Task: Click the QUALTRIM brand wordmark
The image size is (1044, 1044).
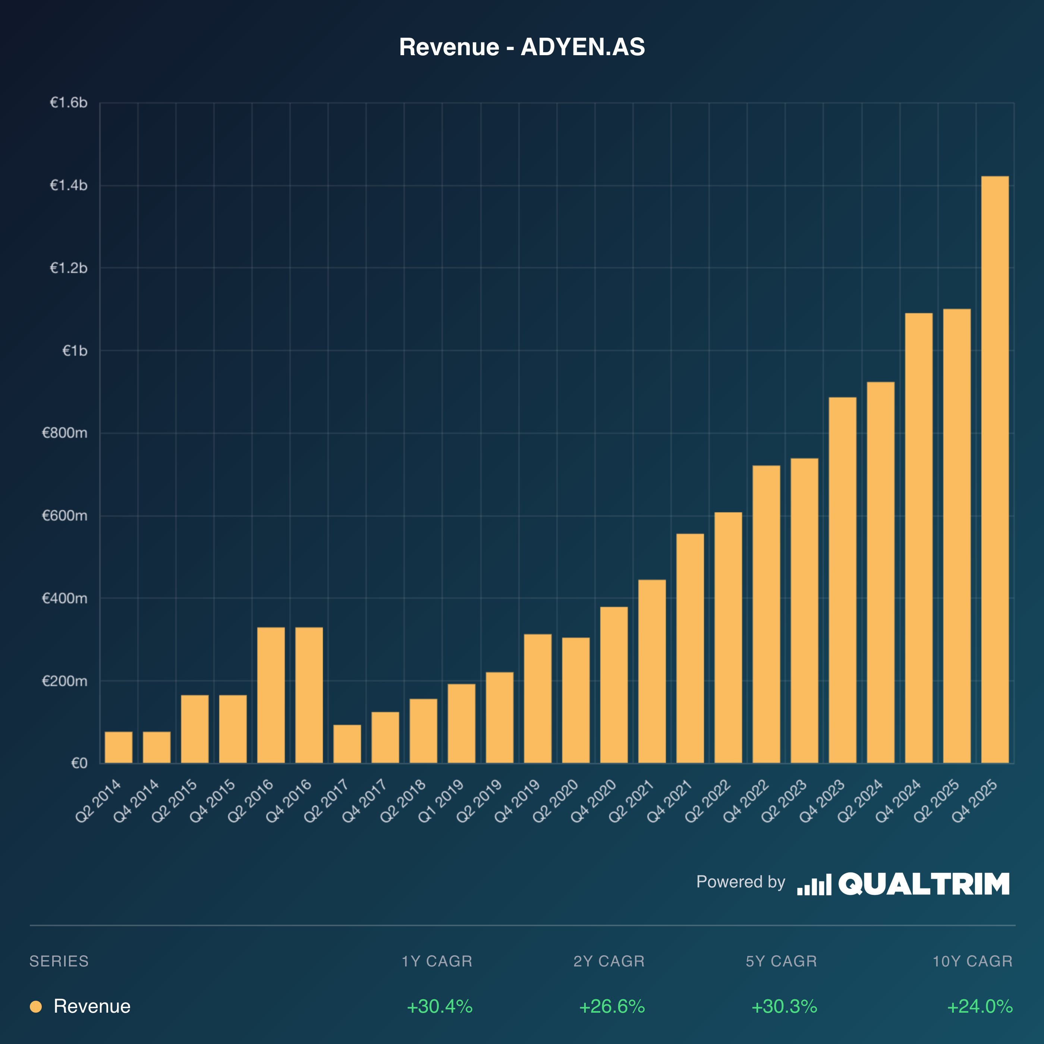Action: [x=924, y=884]
